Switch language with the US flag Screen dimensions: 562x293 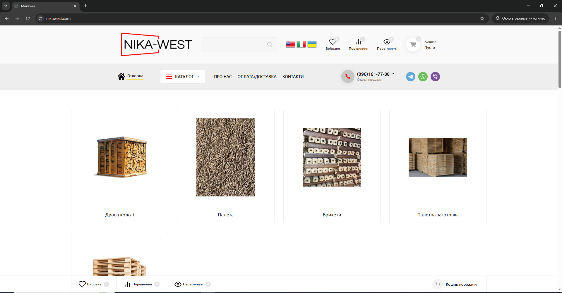coord(290,44)
